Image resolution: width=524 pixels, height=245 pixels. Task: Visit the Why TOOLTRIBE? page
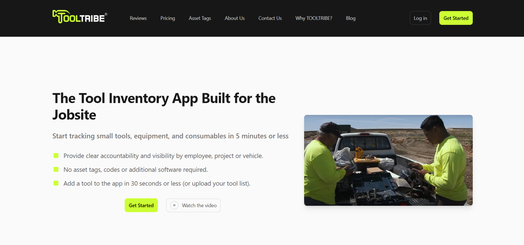(314, 18)
